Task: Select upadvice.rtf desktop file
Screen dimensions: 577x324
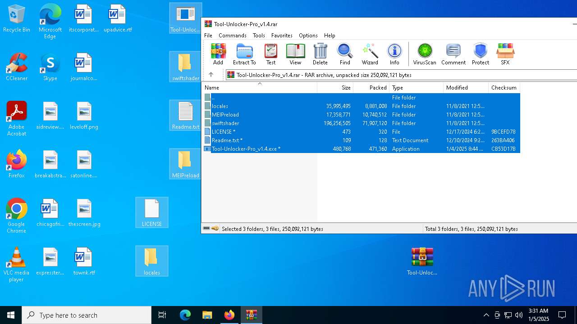Action: coord(118,18)
